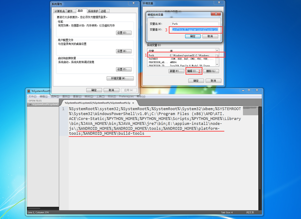Minimize the Sublime Text window
301x219 pixels.
[x=243, y=90]
